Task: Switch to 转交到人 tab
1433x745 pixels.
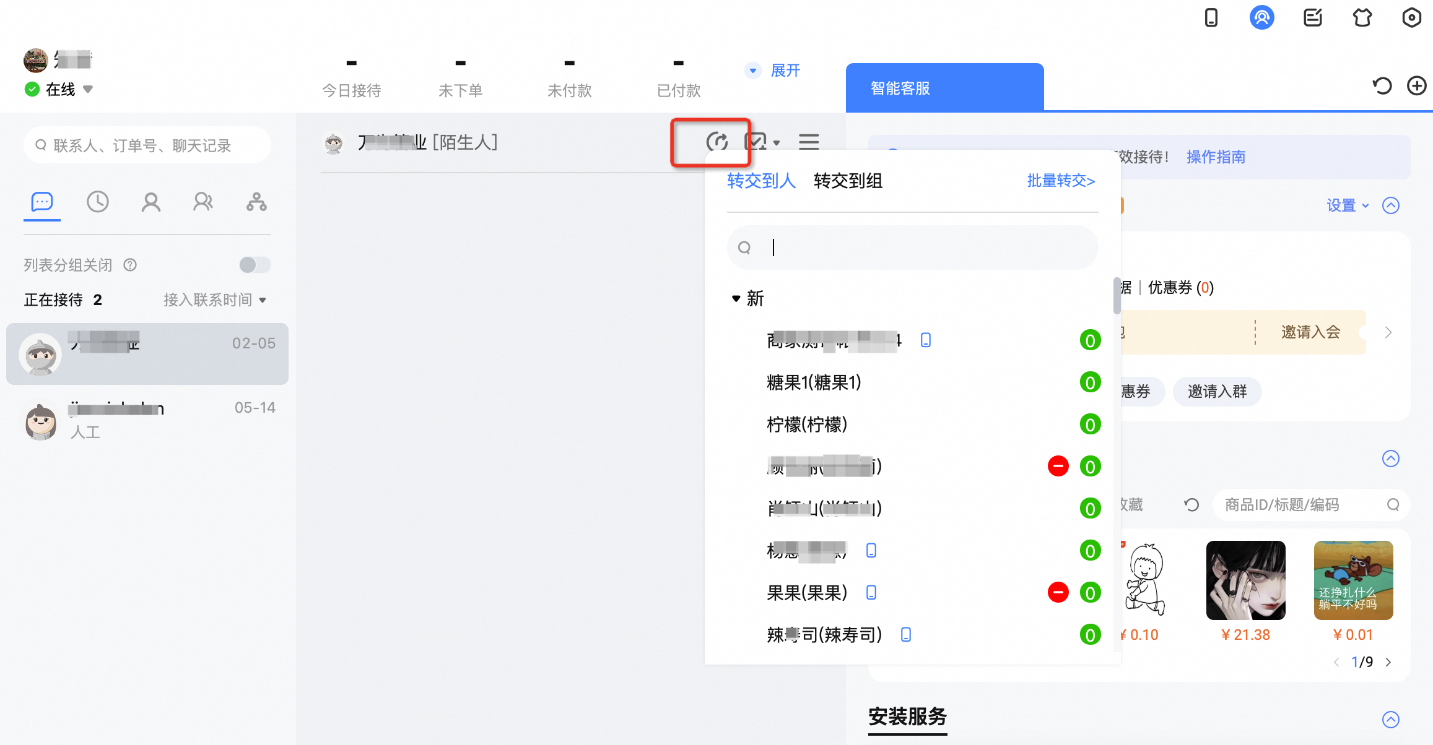Action: click(761, 181)
